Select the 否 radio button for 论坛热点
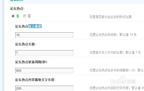Screen dimensions: 144x91 25,16
